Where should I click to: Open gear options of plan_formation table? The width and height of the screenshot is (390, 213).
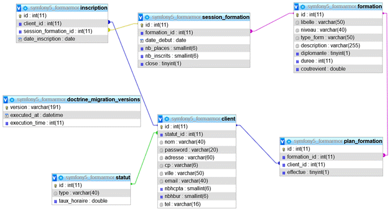pos(289,141)
